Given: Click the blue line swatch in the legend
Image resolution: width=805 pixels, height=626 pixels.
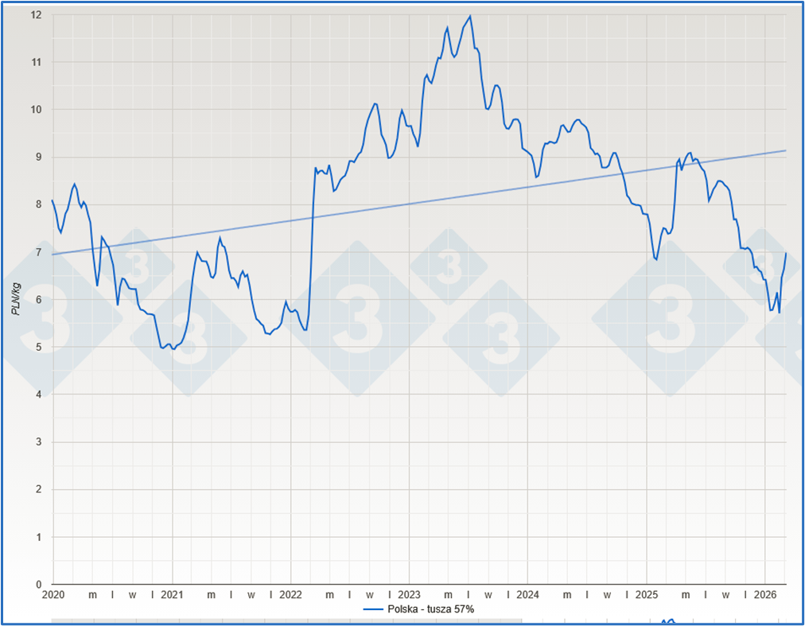Looking at the screenshot, I should [x=374, y=609].
